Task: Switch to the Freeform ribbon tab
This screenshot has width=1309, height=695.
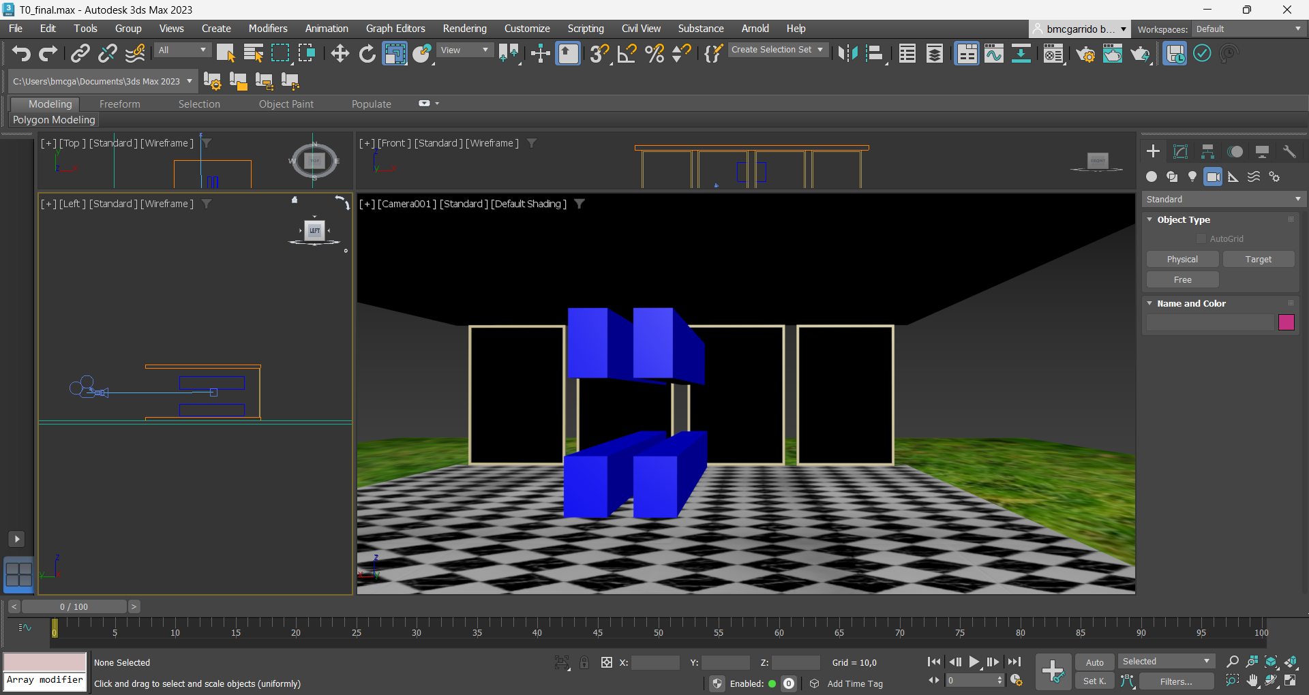Action: [119, 104]
